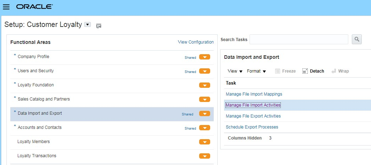Open the Format menu dropdown
The height and width of the screenshot is (165, 371).
(x=256, y=71)
